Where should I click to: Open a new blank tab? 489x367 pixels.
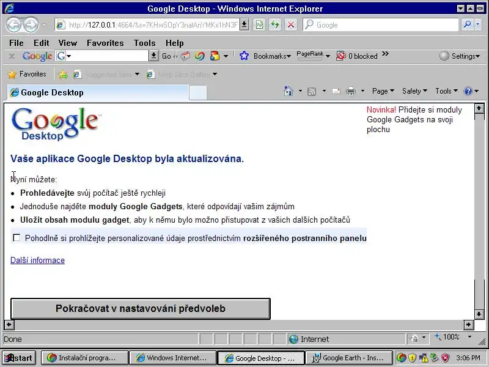click(197, 93)
